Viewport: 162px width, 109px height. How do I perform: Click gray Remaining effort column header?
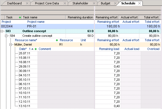click(107, 17)
